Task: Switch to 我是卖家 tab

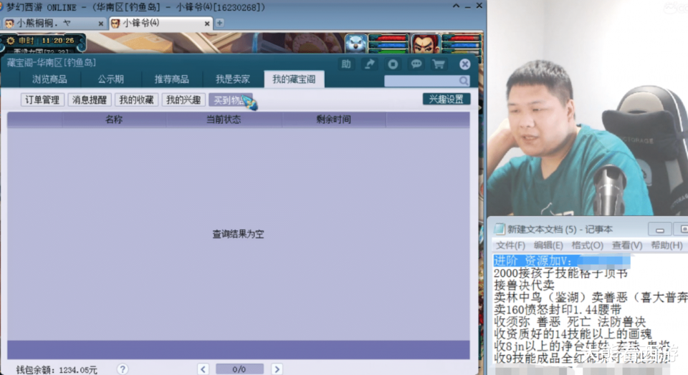Action: pos(232,79)
